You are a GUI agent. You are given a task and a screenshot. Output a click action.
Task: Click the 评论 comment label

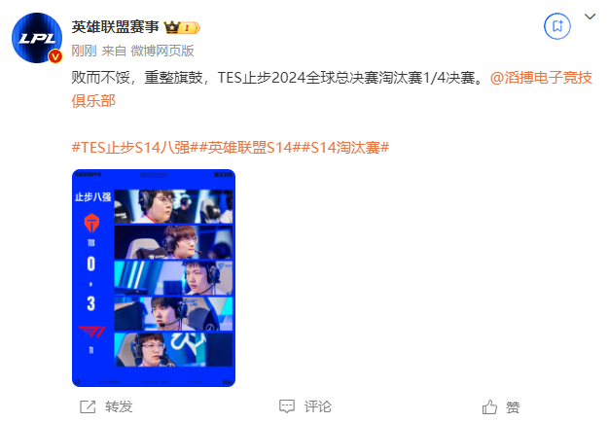pos(318,406)
